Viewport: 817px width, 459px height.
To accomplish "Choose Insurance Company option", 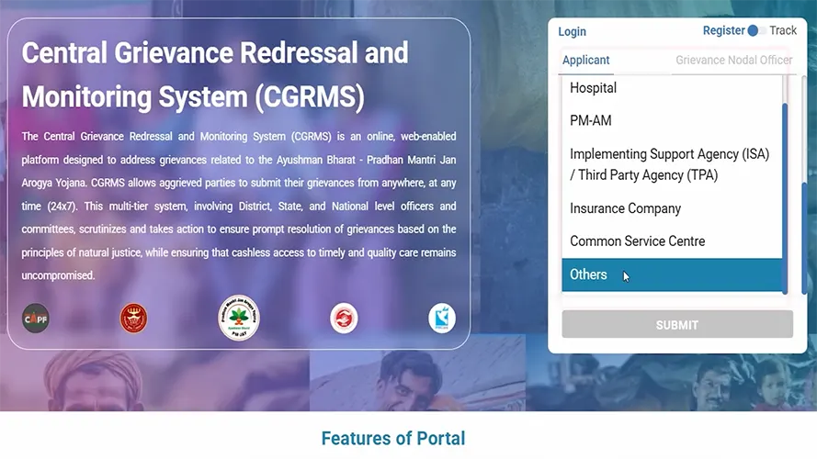I will [672, 208].
